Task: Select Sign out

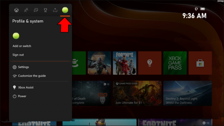Action: [18, 55]
